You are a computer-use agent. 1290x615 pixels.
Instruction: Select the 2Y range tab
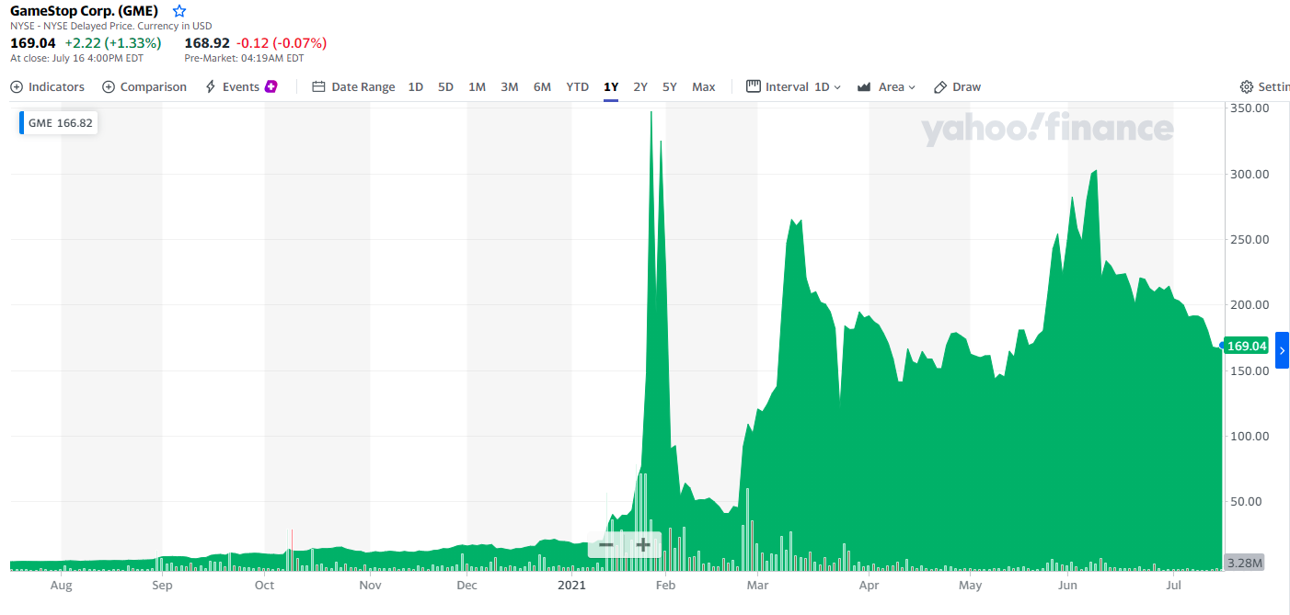click(640, 86)
